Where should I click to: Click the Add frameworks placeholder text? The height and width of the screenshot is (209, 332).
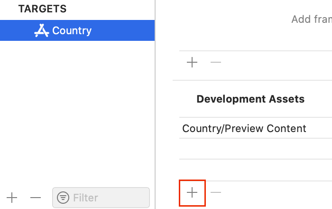(312, 19)
